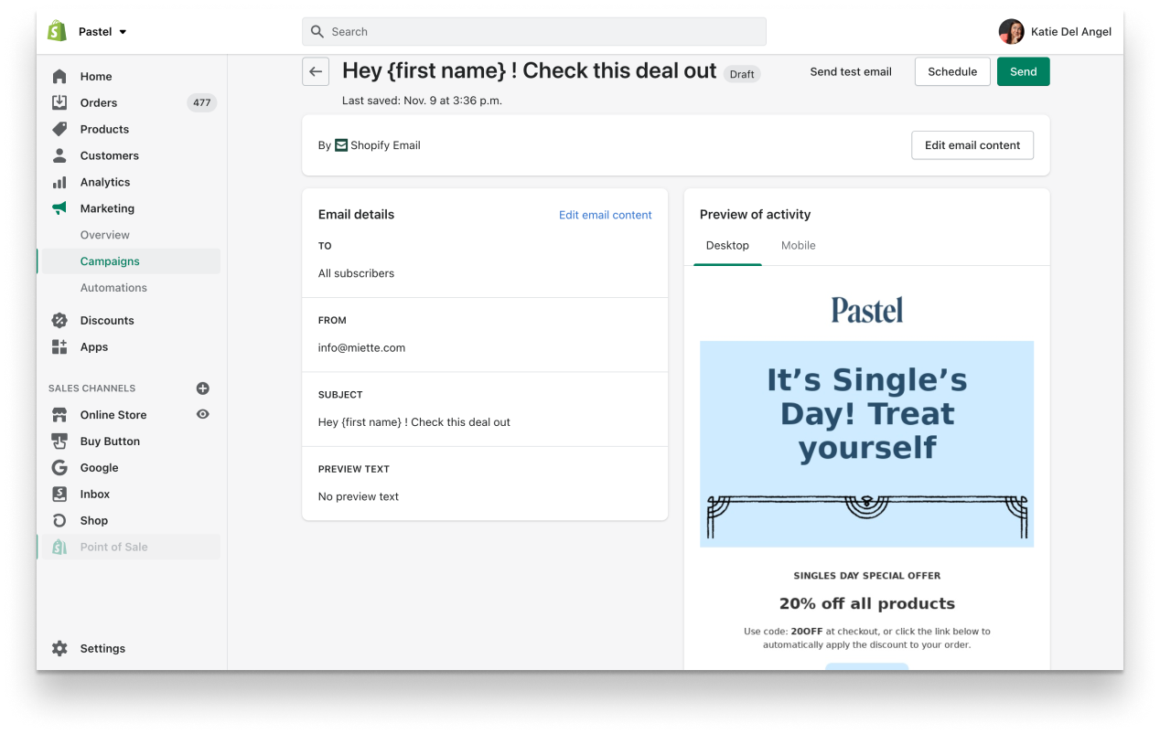Image resolution: width=1160 pixels, height=734 pixels.
Task: Click Send test email
Action: click(851, 72)
